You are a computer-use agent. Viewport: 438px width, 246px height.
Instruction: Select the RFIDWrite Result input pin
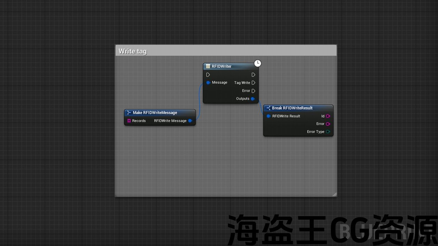pyautogui.click(x=269, y=116)
